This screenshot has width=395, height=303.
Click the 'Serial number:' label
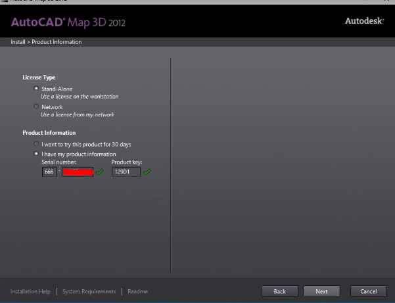point(59,162)
